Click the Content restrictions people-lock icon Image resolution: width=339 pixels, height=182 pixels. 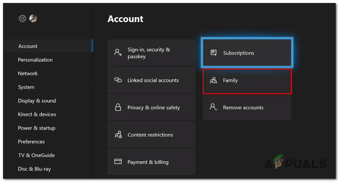coord(118,134)
